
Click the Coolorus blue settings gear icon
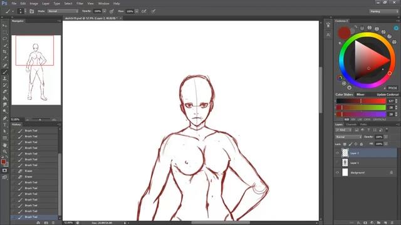click(x=396, y=27)
